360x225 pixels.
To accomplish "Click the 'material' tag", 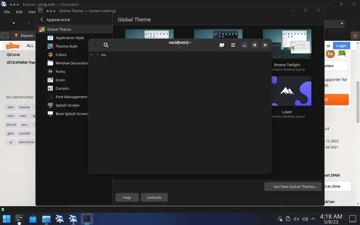I will point(24,107).
